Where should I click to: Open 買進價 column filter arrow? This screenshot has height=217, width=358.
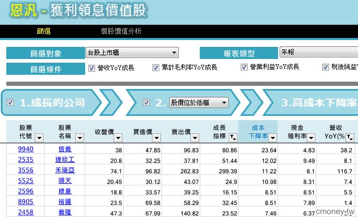coord(157,137)
